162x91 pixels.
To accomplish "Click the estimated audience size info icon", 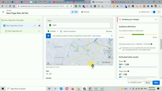I will [x=151, y=44].
